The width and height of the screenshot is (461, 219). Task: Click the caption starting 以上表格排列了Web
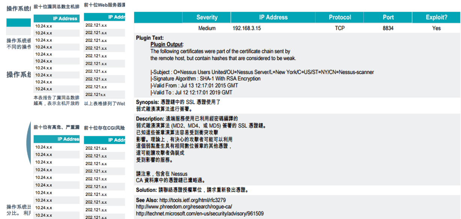[x=105, y=104]
